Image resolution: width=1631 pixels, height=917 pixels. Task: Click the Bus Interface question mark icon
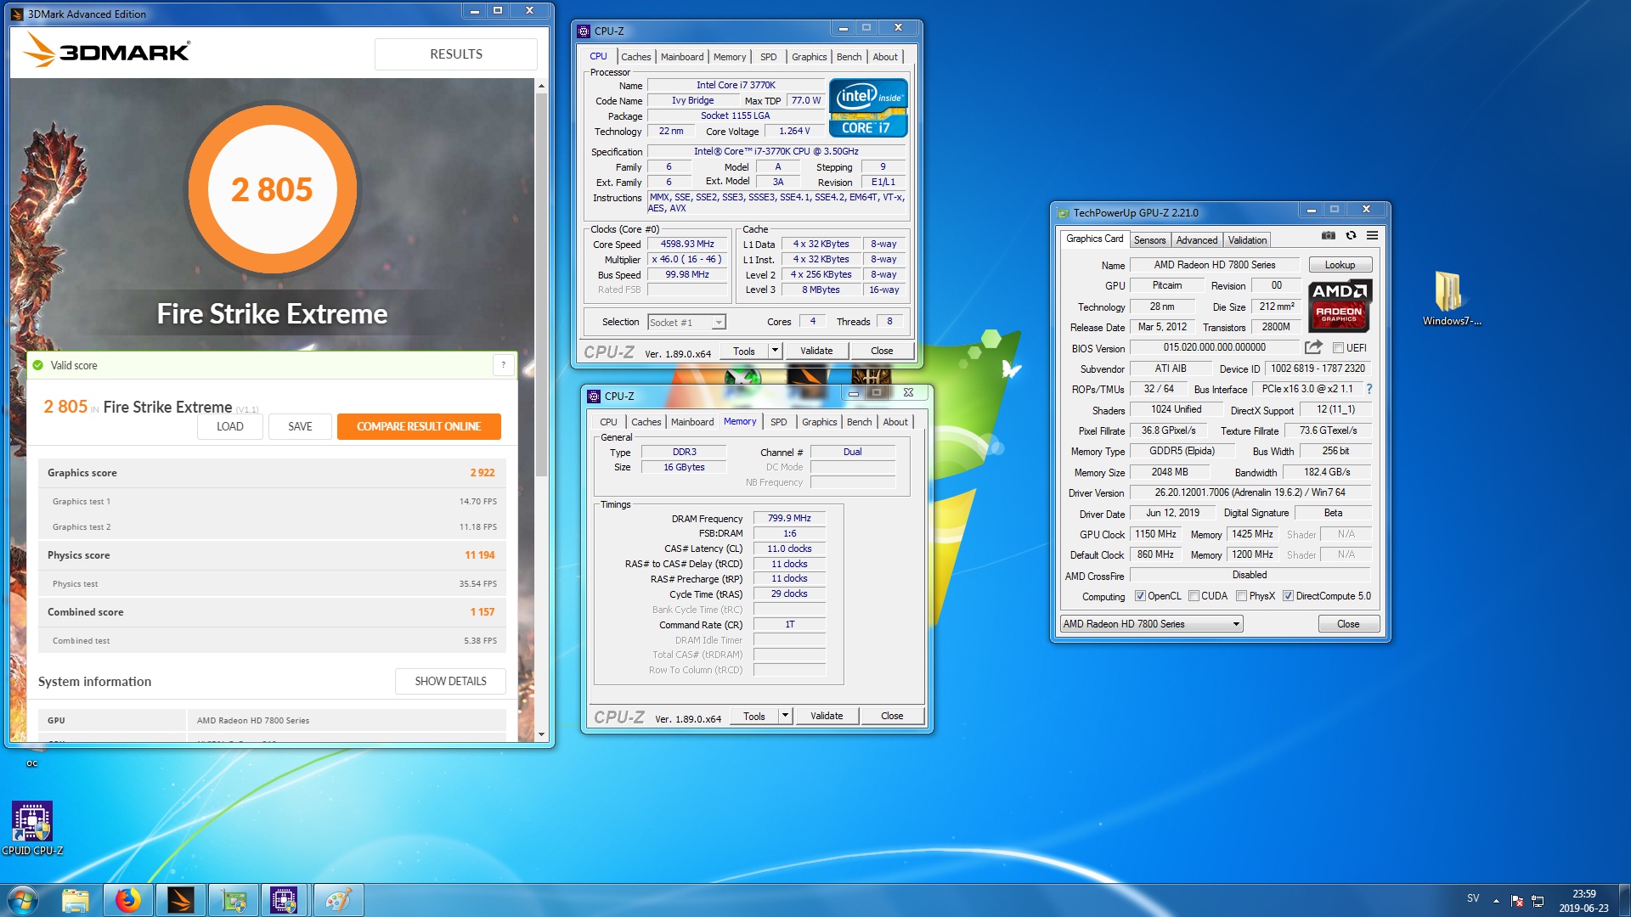point(1369,389)
